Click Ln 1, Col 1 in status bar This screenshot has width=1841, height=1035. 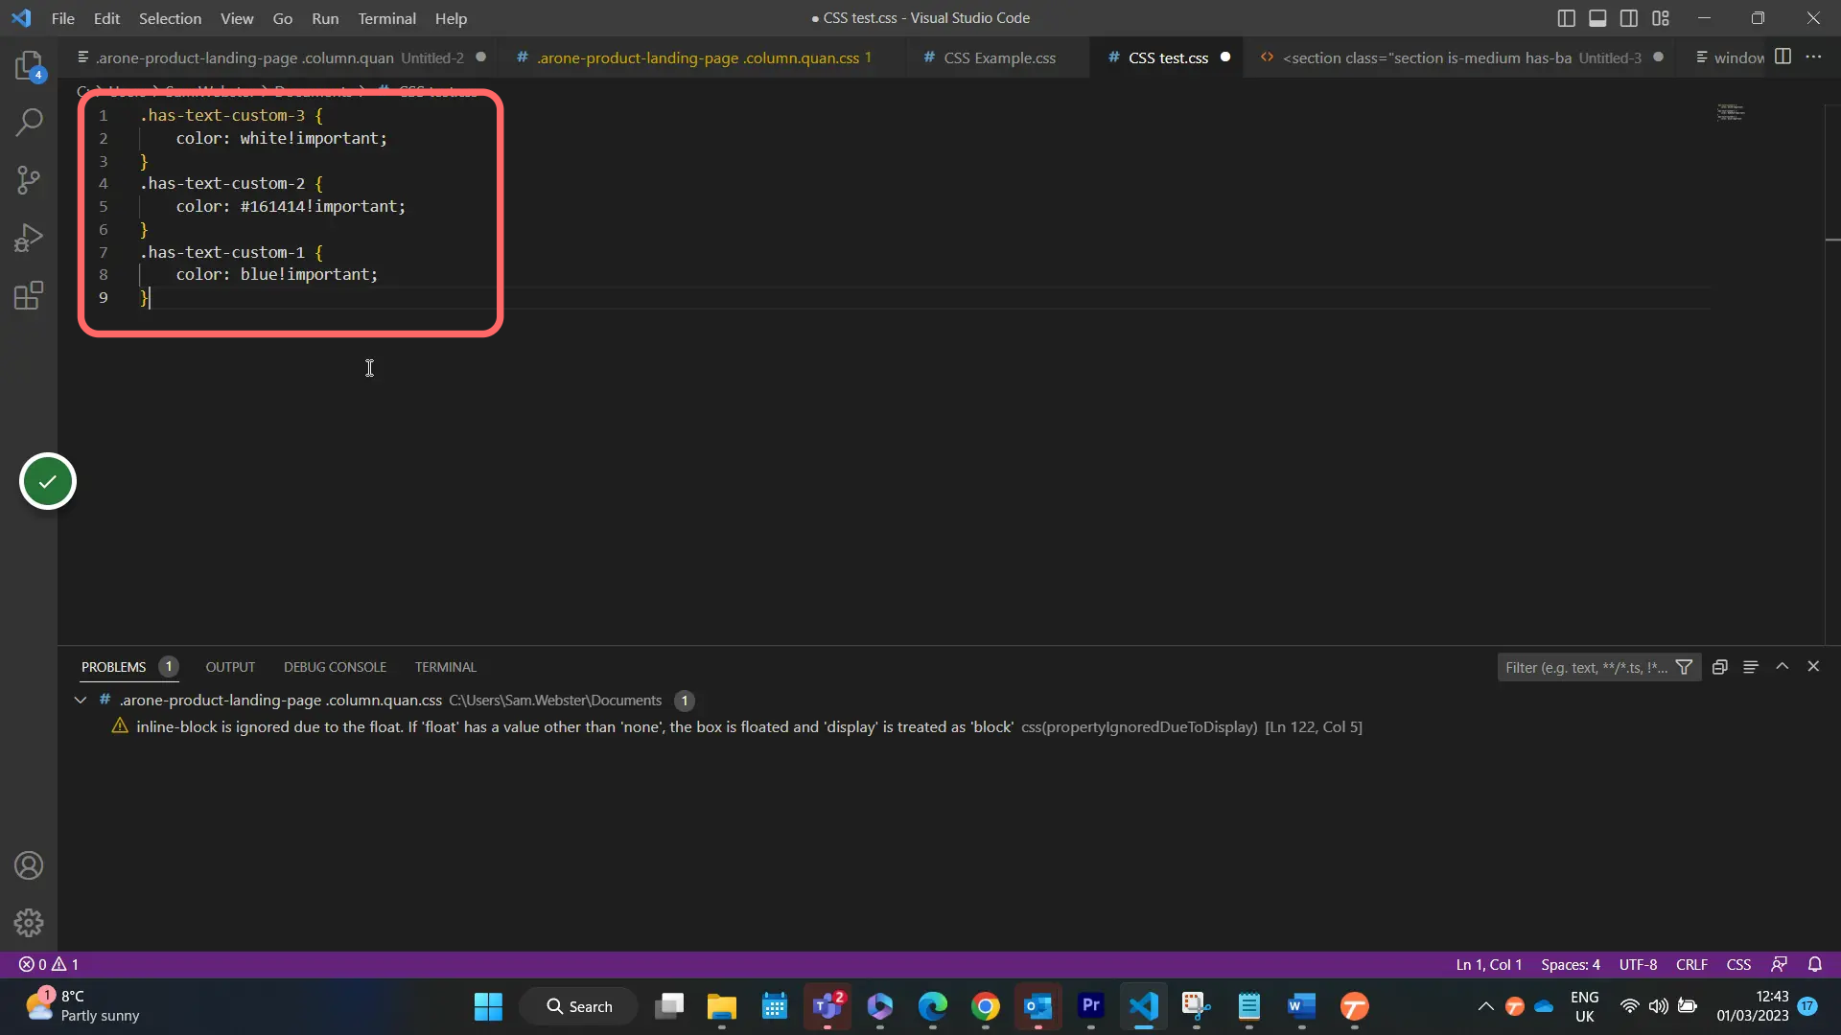pyautogui.click(x=1489, y=965)
